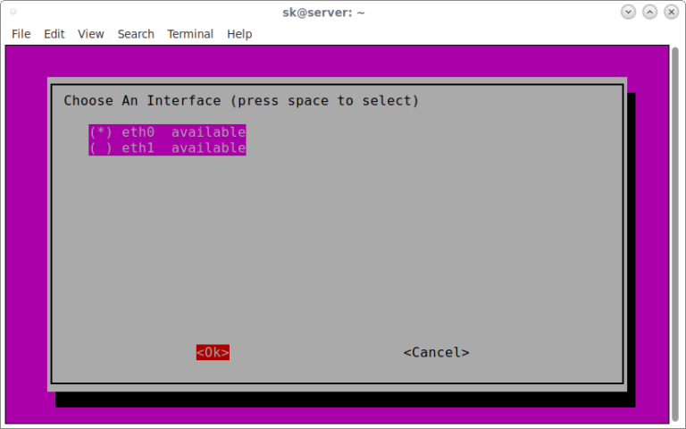Click the eth1 'available' status text
This screenshot has height=429, width=686.
click(208, 148)
